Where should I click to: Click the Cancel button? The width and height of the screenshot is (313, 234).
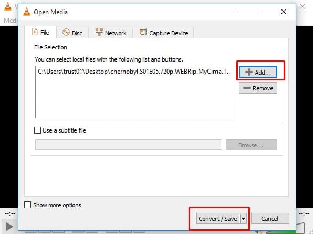[x=270, y=219]
